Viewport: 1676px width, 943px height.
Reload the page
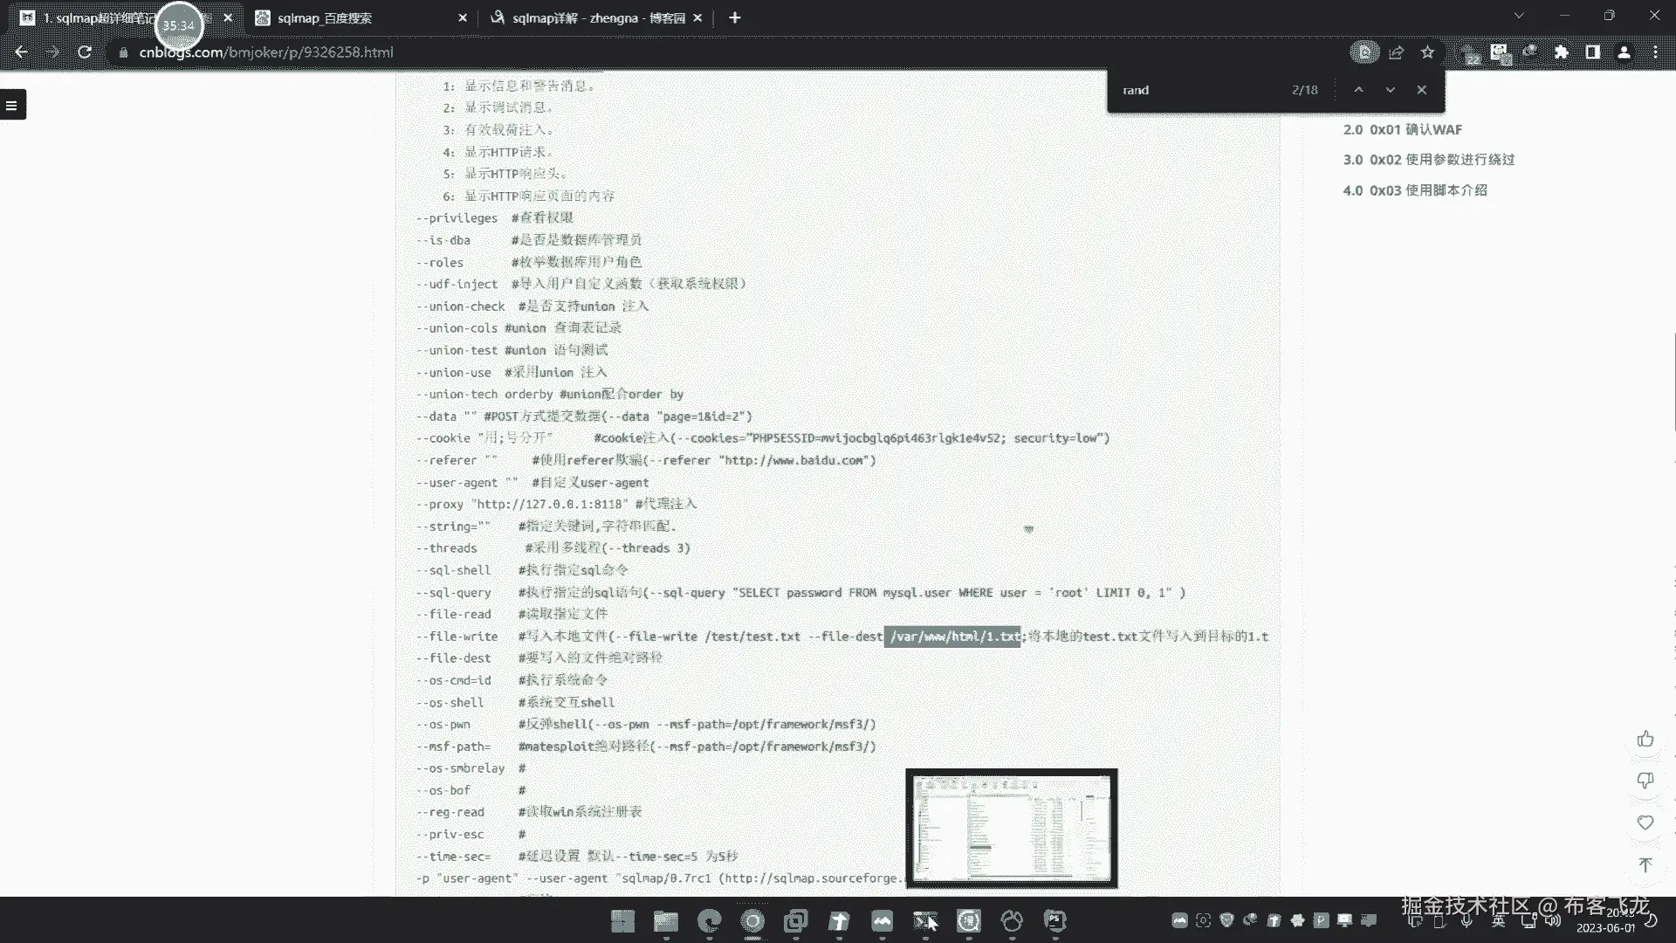(x=85, y=52)
